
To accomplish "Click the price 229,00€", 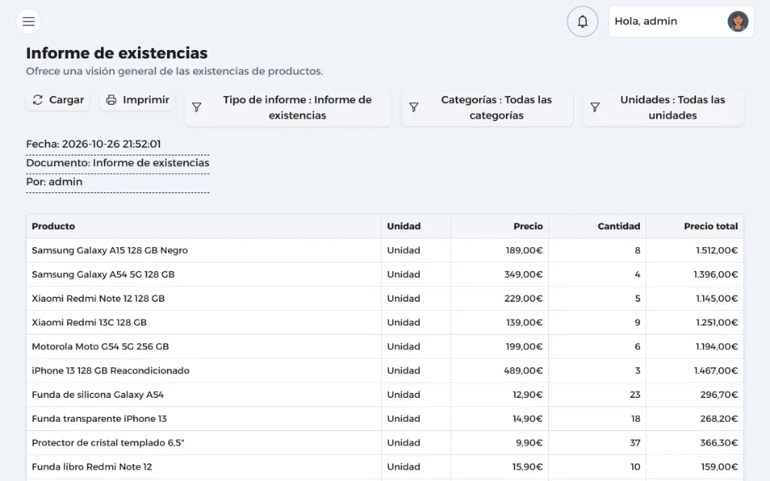I will point(524,299).
